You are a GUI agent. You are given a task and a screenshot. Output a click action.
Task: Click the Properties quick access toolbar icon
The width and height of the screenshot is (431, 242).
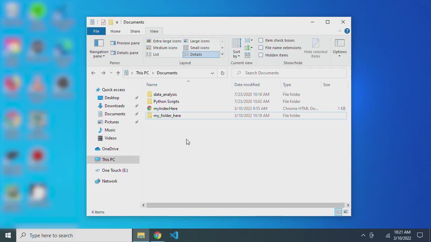click(103, 22)
